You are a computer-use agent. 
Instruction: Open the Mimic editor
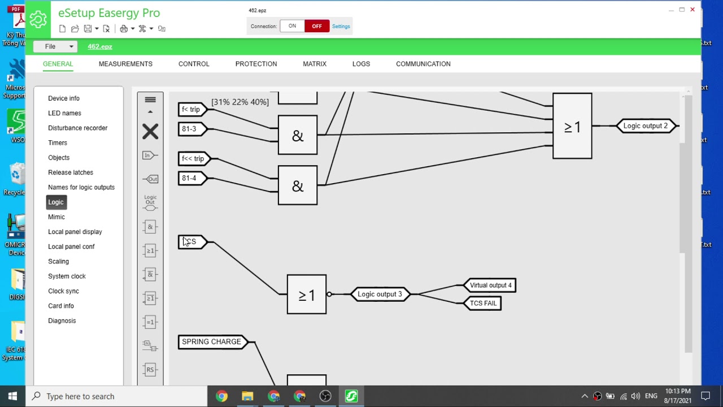[56, 217]
